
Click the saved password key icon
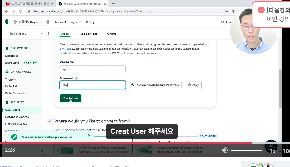point(226,11)
